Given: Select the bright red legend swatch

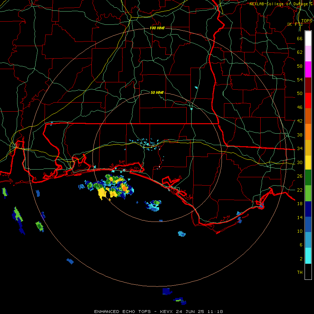Looking at the screenshot, I should click(x=308, y=100).
